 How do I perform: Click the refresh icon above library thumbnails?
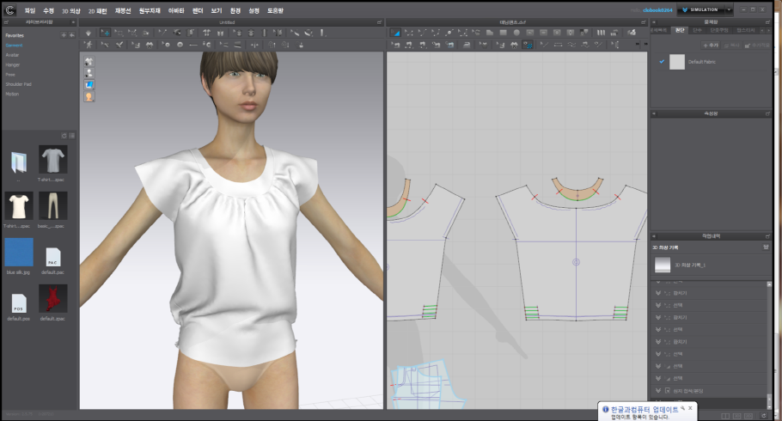[x=64, y=136]
